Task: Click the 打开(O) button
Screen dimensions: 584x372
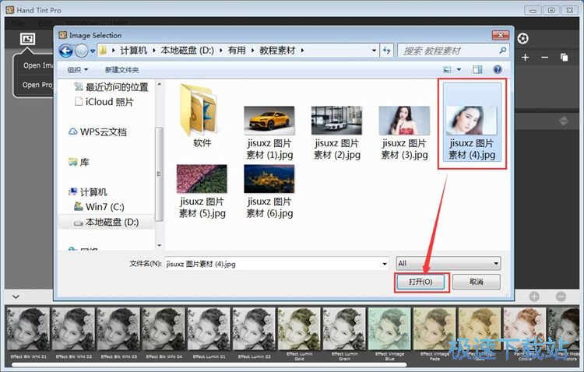Action: (420, 282)
